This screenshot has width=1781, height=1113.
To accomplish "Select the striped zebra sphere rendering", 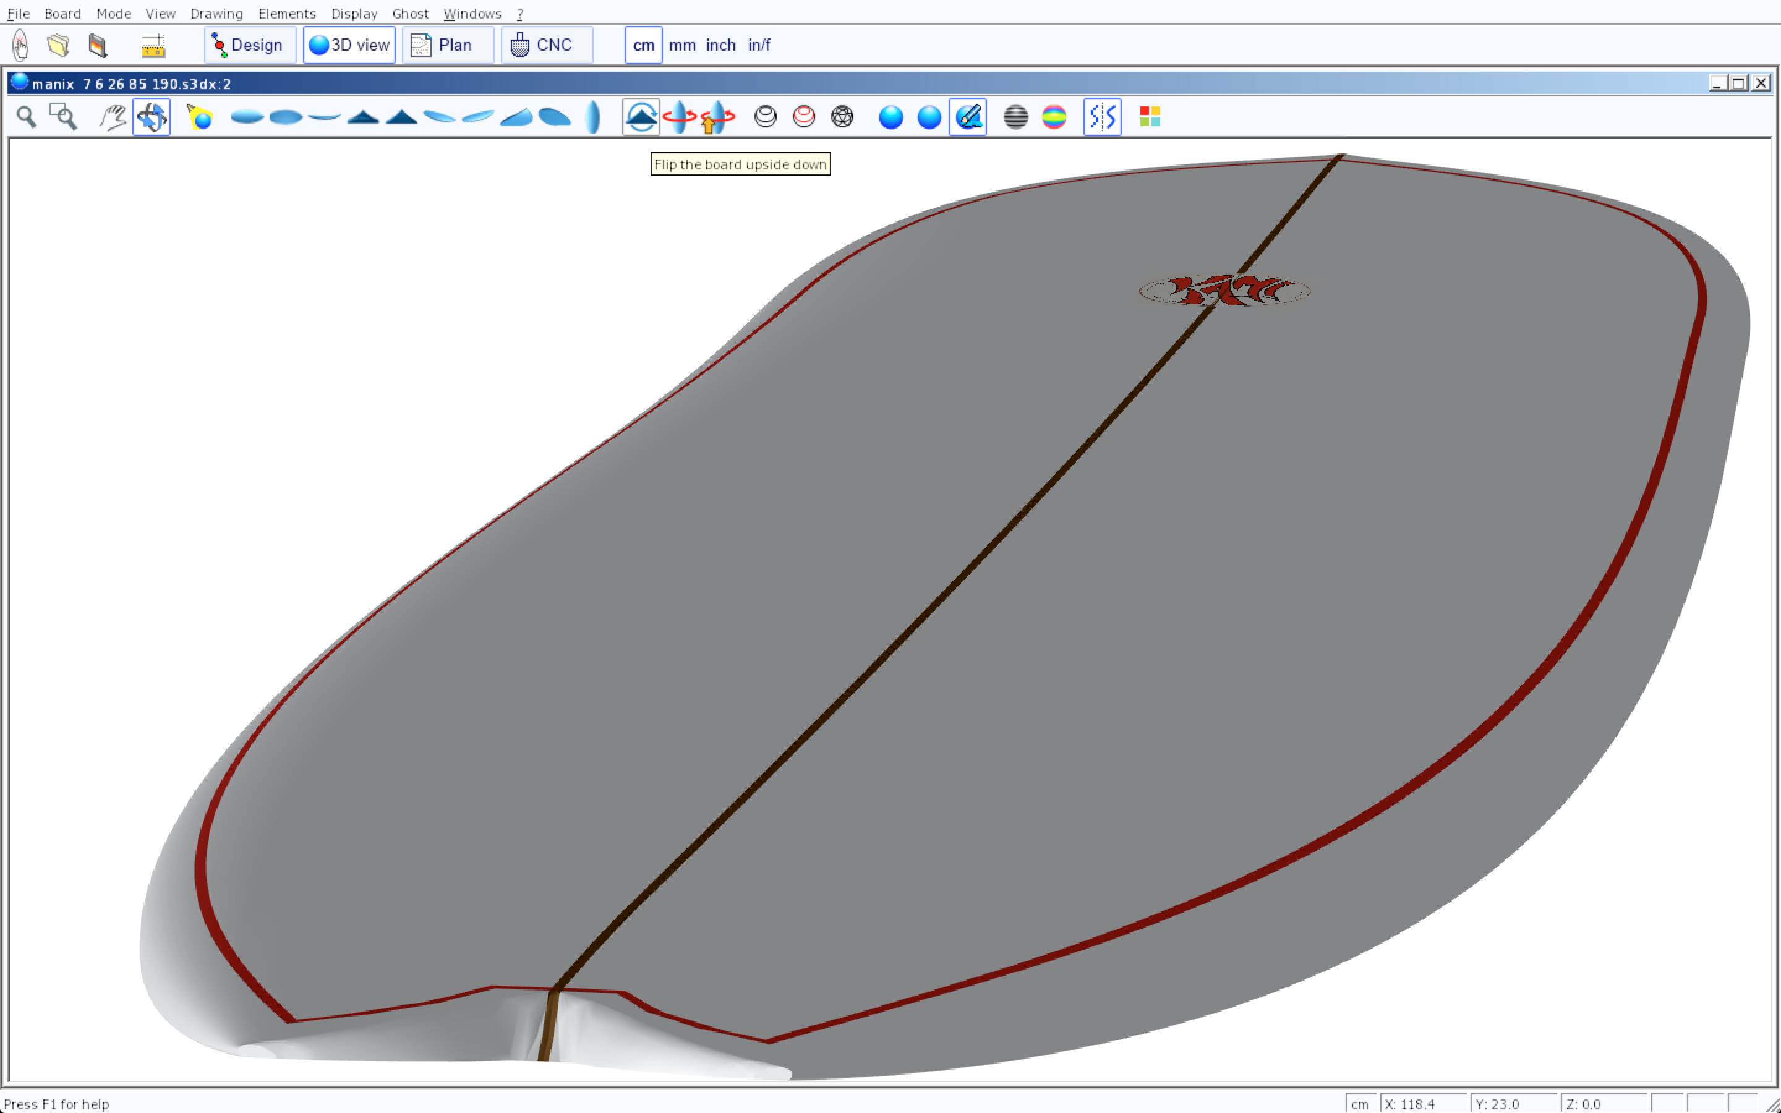I will coord(1015,117).
